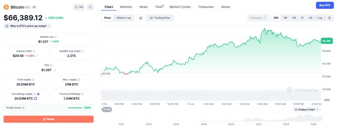The image size is (337, 128).
Task: Switch to TradingView chart mode
Action: point(160,18)
